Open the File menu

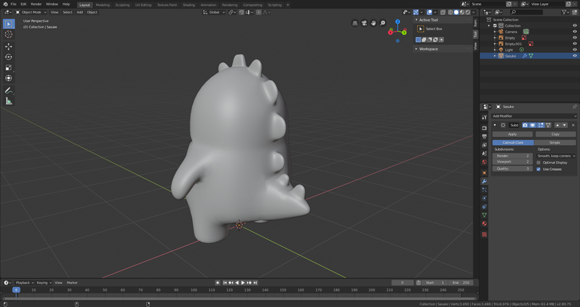click(13, 4)
